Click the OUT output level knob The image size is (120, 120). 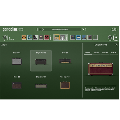[110, 37]
